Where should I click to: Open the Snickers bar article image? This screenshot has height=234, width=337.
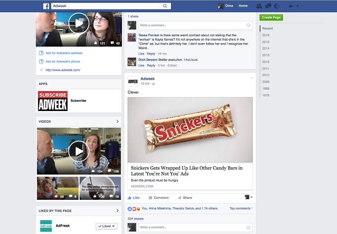click(x=190, y=130)
